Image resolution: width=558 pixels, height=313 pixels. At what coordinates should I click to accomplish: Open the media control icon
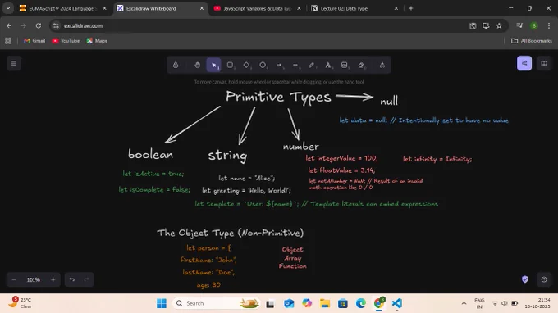click(x=519, y=25)
